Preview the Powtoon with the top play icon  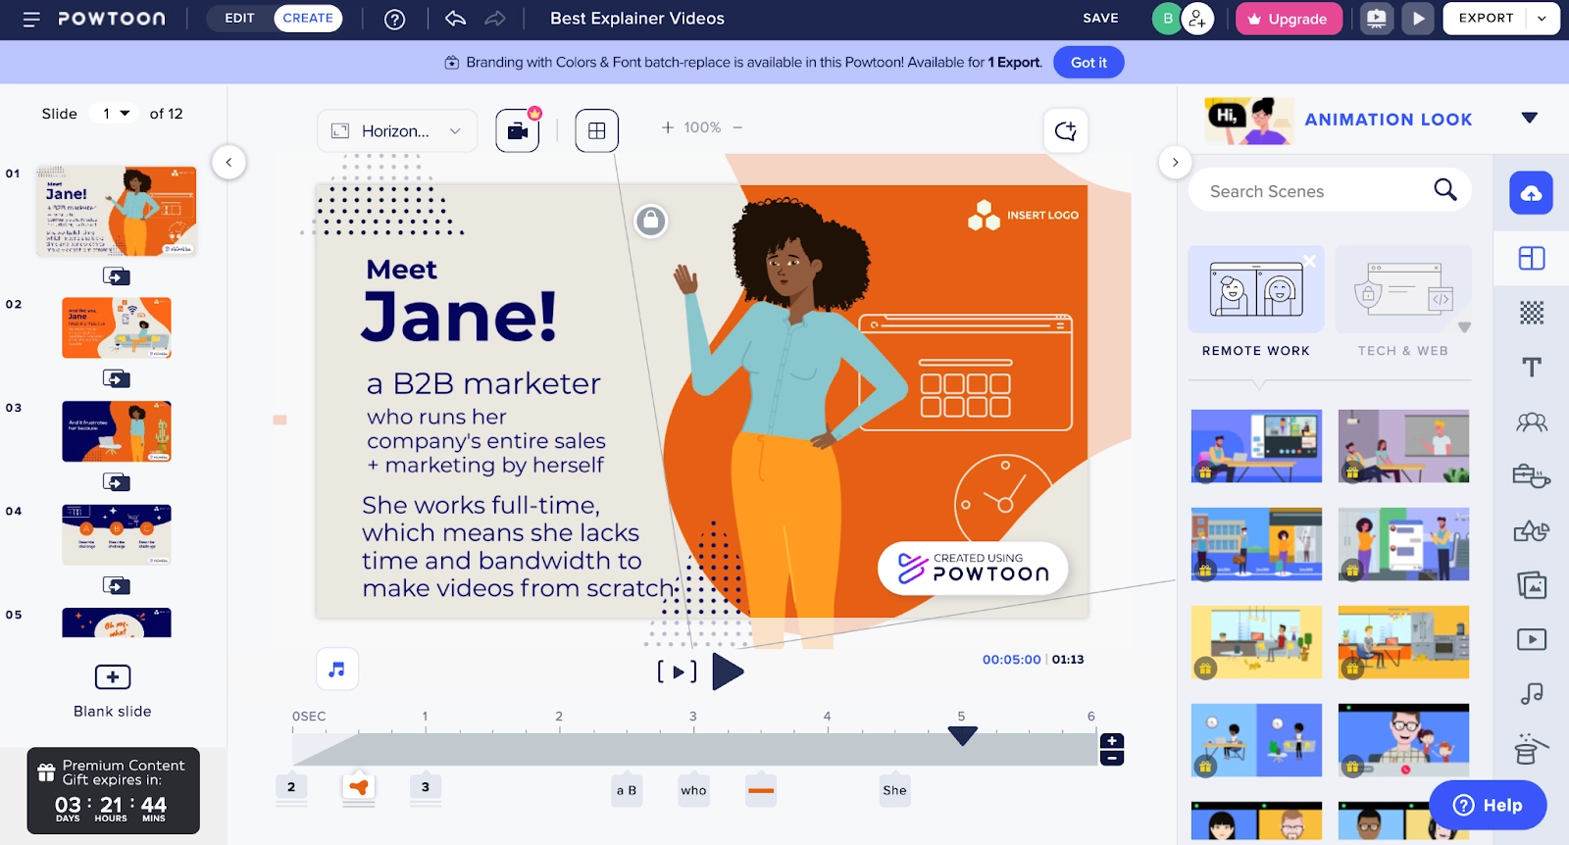click(1418, 19)
